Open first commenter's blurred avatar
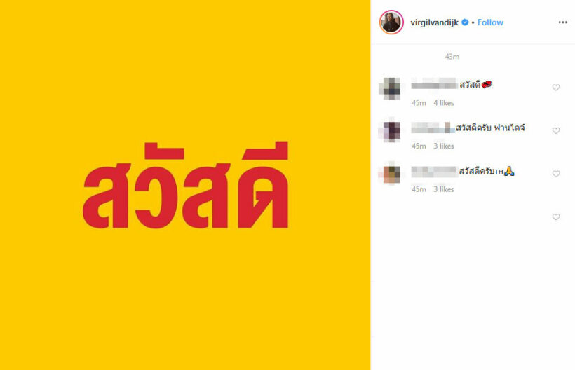 click(391, 88)
